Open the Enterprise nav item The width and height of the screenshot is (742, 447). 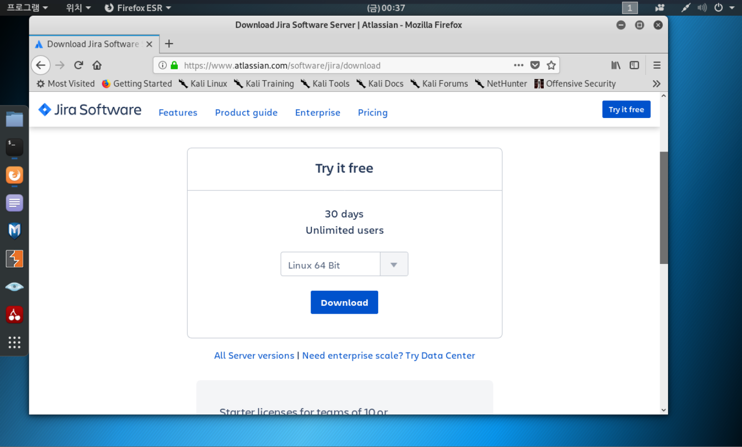(x=317, y=112)
